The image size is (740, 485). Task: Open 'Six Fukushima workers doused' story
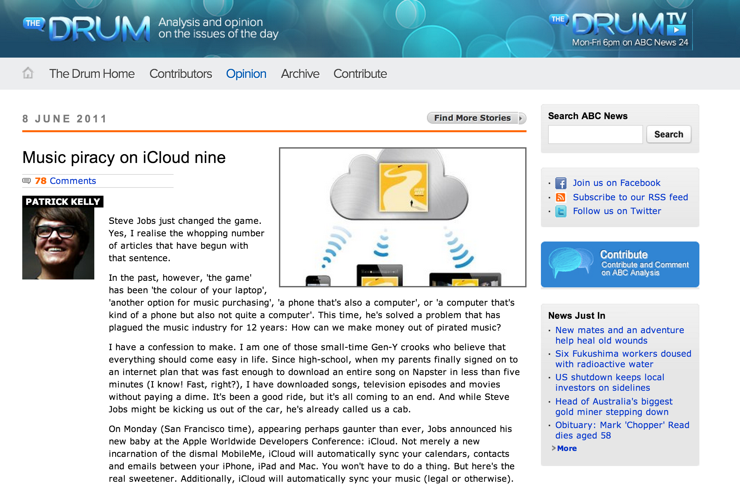(x=623, y=359)
